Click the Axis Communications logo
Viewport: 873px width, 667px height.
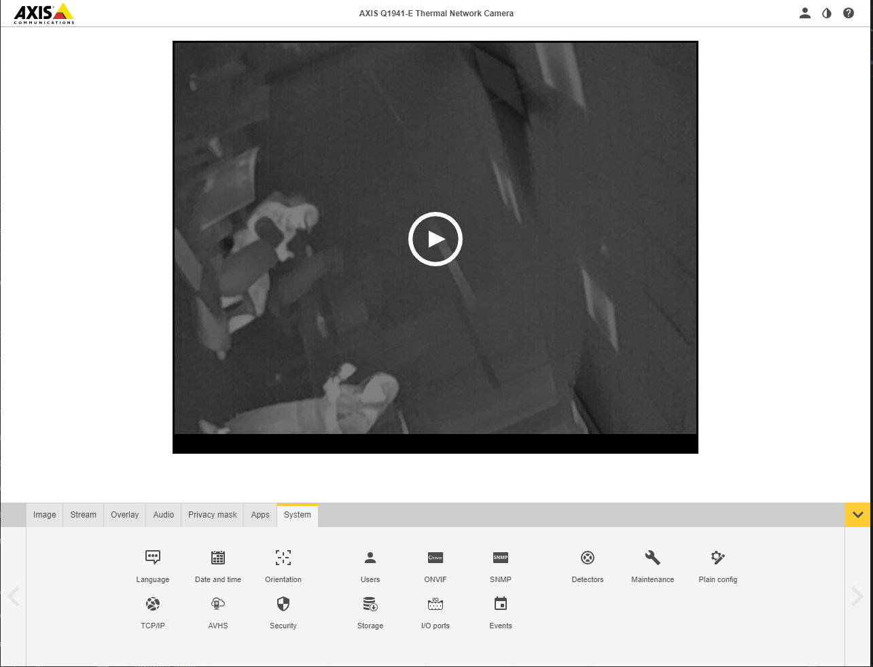click(44, 14)
